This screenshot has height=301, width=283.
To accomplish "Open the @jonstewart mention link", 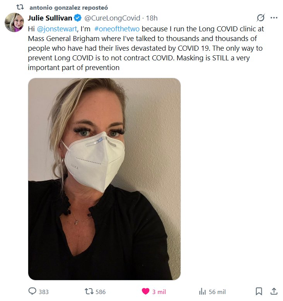I will coord(57,29).
